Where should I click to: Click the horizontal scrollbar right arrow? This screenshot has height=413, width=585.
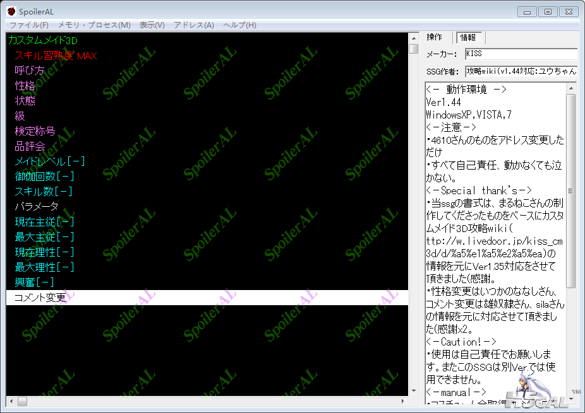tap(403, 402)
